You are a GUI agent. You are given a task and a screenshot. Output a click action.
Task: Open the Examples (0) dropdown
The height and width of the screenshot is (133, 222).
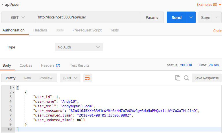tap(208, 5)
